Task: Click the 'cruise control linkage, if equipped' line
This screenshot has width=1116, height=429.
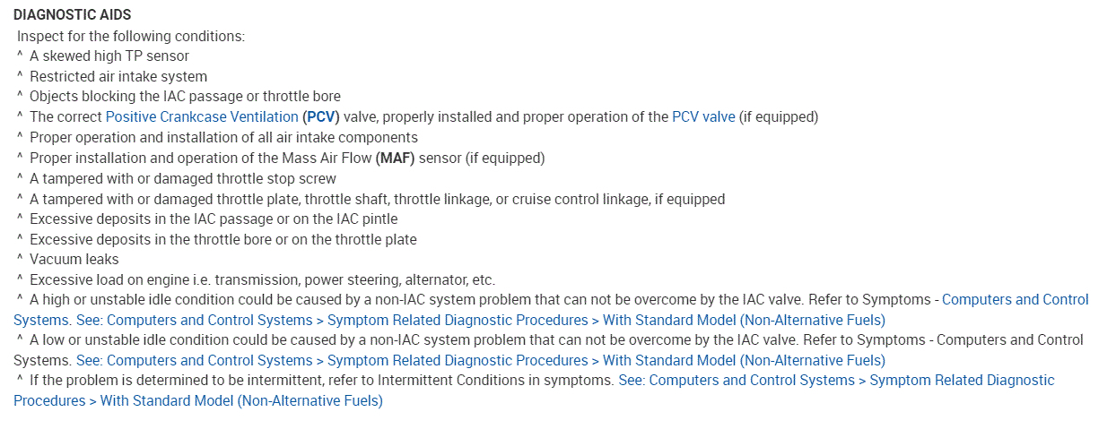Action: coord(377,199)
